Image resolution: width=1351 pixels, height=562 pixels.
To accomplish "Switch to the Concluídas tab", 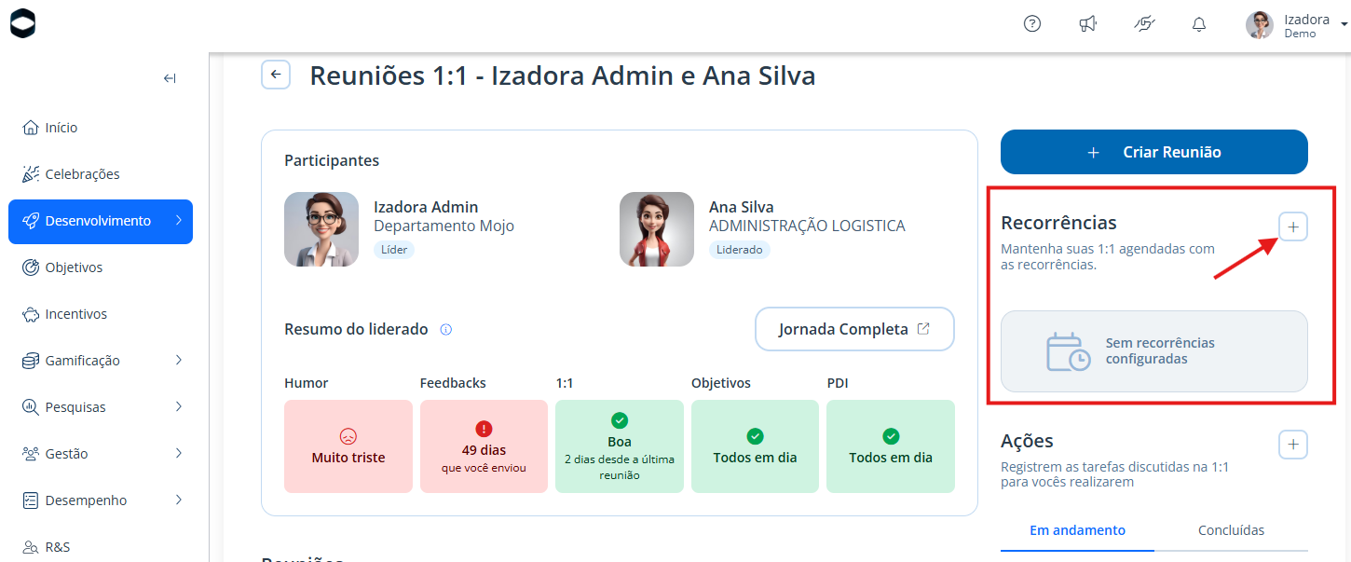I will [1231, 530].
